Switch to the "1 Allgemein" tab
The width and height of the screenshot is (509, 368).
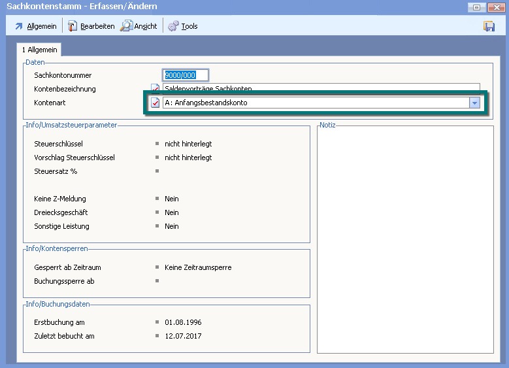(x=40, y=50)
